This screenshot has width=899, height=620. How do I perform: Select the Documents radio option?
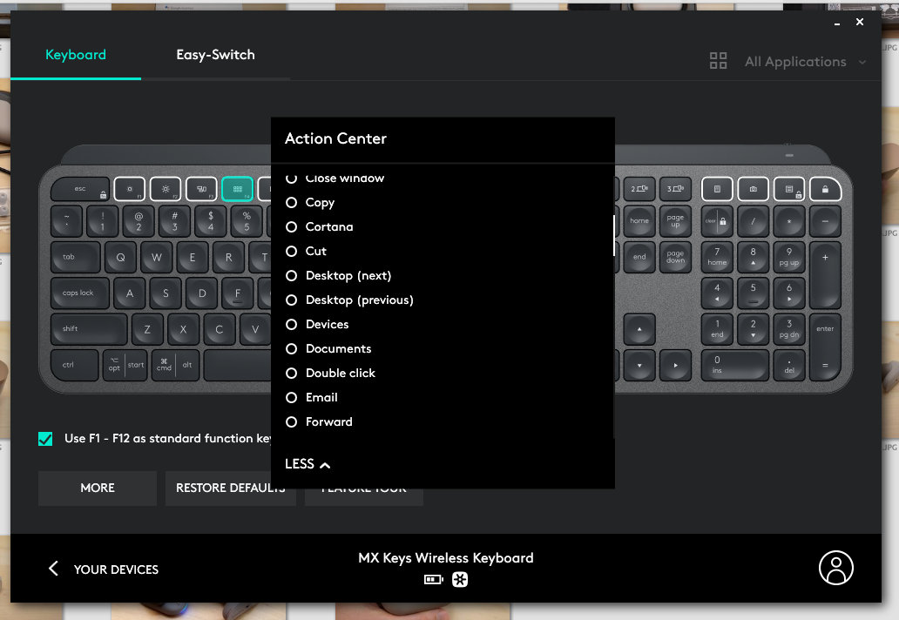point(291,348)
